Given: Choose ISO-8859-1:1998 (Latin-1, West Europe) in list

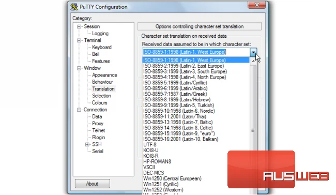Looking at the screenshot, I should pos(196,60).
